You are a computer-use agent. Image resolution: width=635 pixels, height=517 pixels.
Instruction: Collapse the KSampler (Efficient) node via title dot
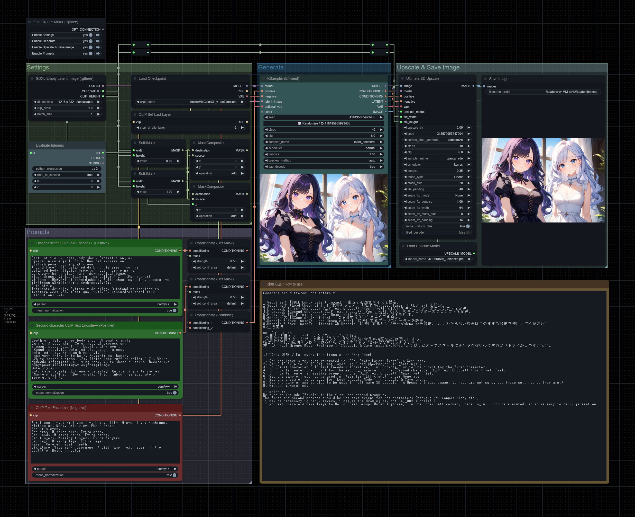point(263,79)
